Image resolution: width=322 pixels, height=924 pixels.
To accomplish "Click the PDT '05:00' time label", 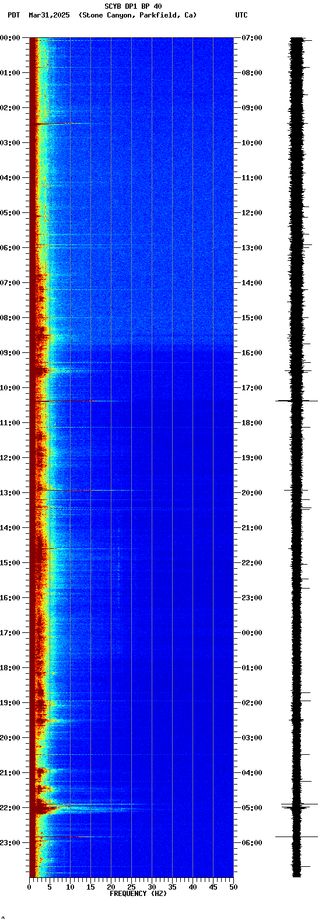I will tap(10, 213).
